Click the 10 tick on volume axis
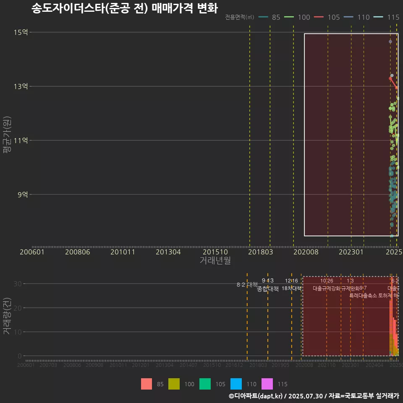 click(x=18, y=332)
